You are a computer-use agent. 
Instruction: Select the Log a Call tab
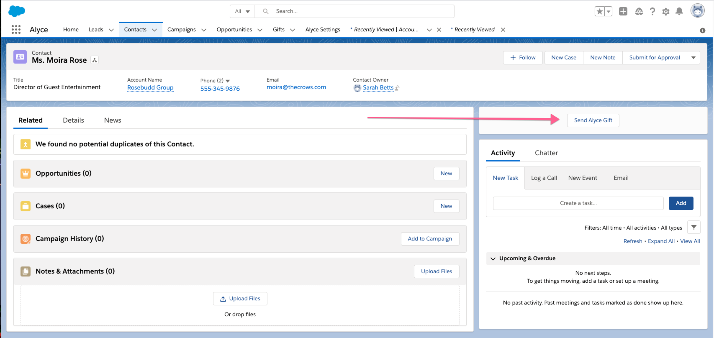(x=544, y=178)
